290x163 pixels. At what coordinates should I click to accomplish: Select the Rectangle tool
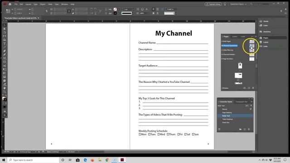tap(5, 62)
